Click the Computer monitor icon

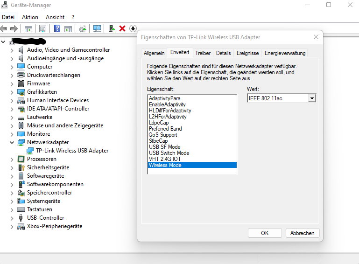(x=21, y=67)
